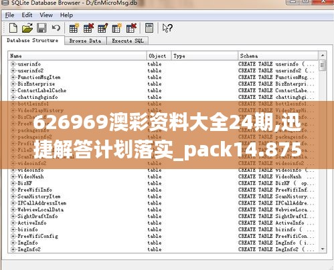The height and width of the screenshot is (270, 334).
Task: Switch to the Browse Data tab
Action: tap(85, 41)
